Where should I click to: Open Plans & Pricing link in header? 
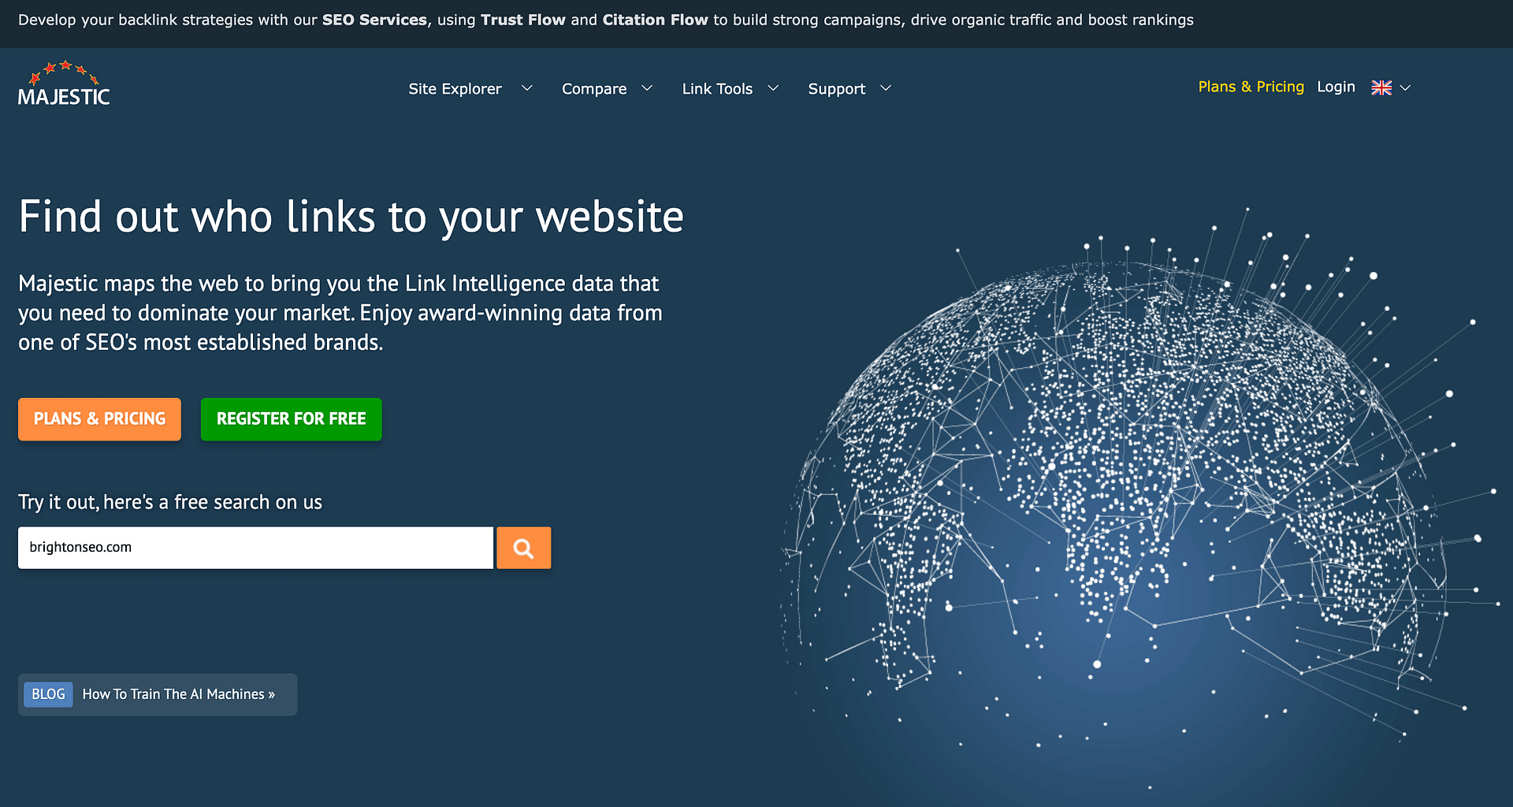click(1251, 87)
